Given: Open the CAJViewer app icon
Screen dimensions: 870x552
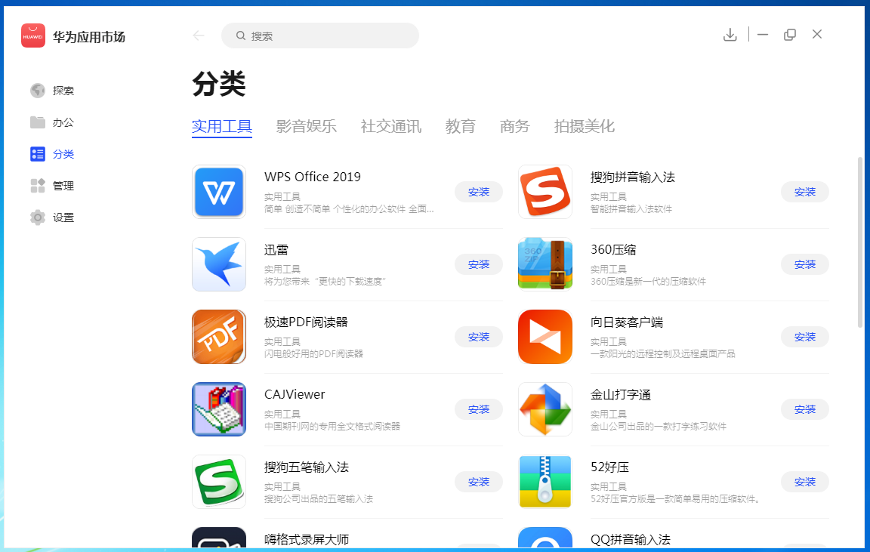Looking at the screenshot, I should tap(219, 409).
